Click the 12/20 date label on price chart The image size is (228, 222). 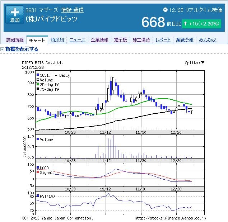(x=176, y=132)
